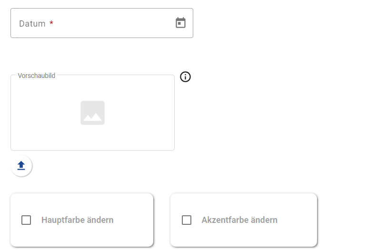Viewport: 387px width, 250px height.
Task: Click the Datum placeholder label
Action: tap(32, 23)
